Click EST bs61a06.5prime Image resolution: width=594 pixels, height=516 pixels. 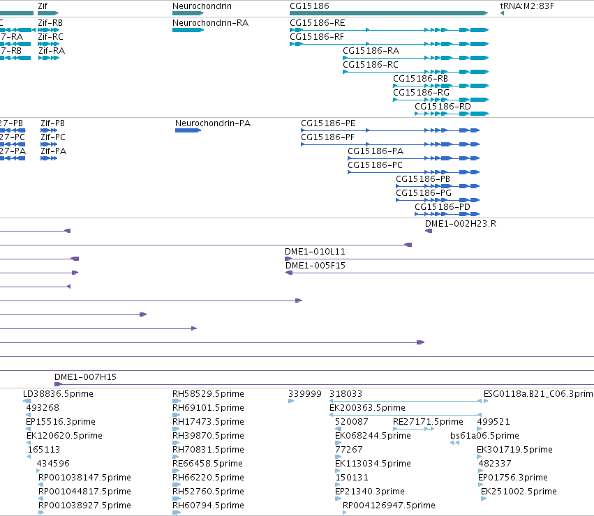click(x=484, y=436)
